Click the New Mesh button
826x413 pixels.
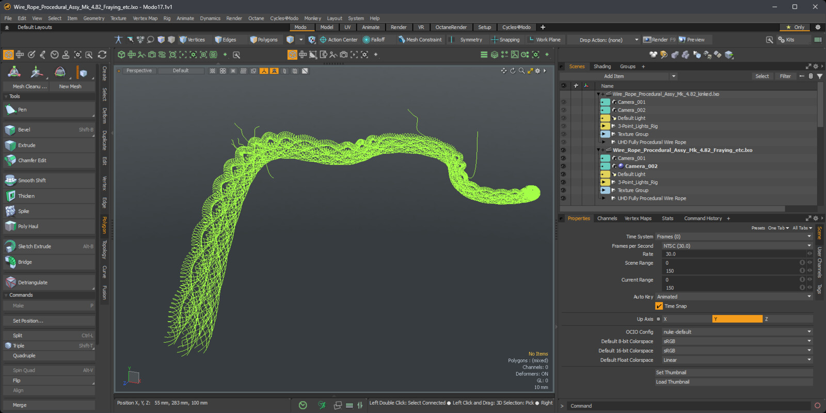[70, 86]
